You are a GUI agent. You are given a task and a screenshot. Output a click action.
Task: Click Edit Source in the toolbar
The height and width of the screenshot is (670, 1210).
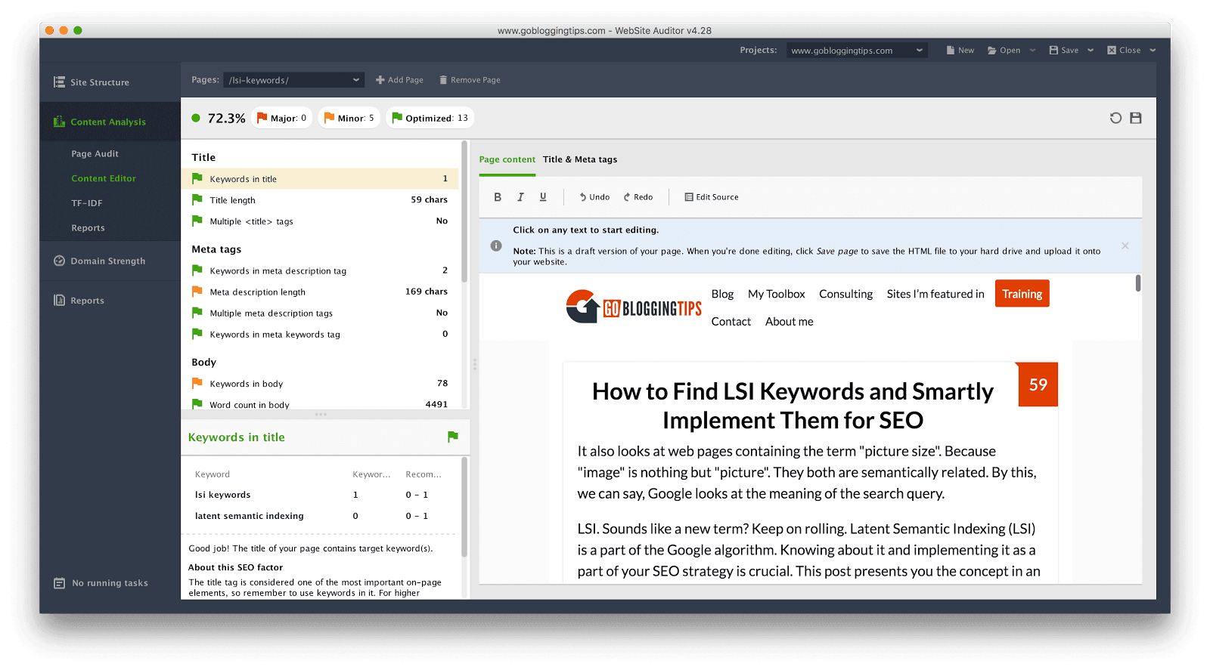pos(712,197)
